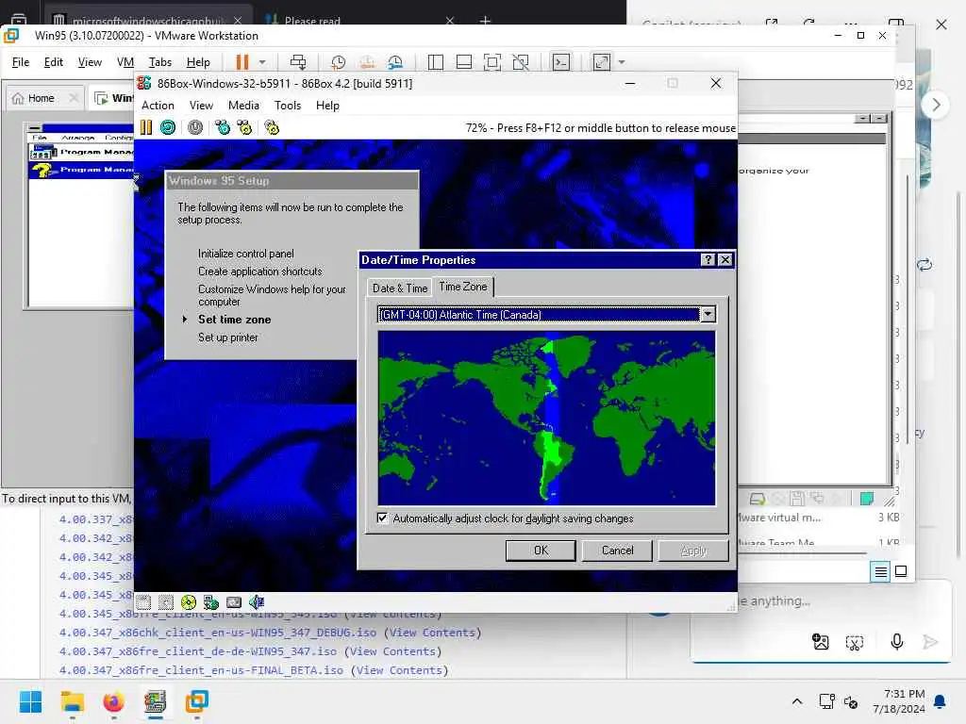Open VMware Workstation taskbar icon
The image size is (966, 724).
tap(197, 701)
